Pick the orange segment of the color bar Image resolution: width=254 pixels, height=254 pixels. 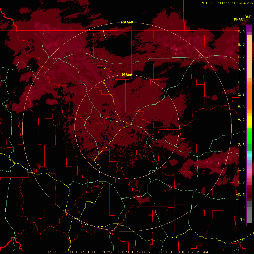click(249, 97)
